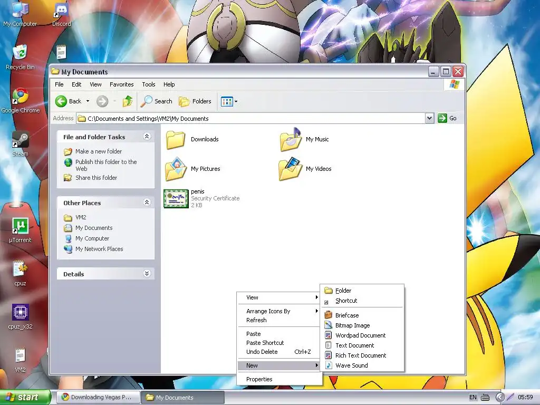This screenshot has height=405, width=540.
Task: Open the View menu in menu bar
Action: 96,84
